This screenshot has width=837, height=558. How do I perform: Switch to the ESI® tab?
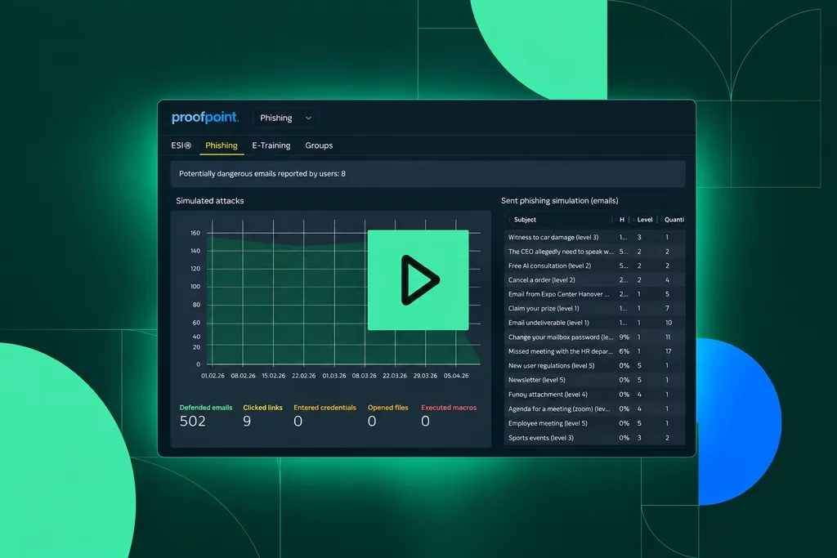coord(181,145)
